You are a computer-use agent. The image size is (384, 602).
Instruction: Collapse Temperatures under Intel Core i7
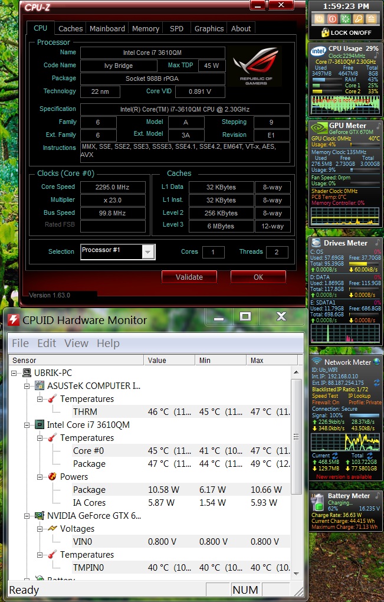pos(40,438)
